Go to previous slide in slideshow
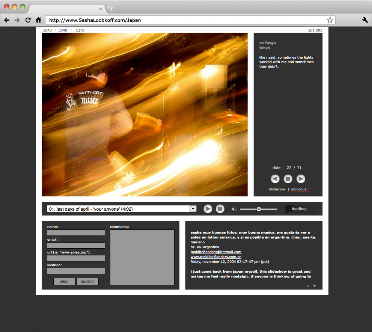372x332 pixels. tap(275, 179)
